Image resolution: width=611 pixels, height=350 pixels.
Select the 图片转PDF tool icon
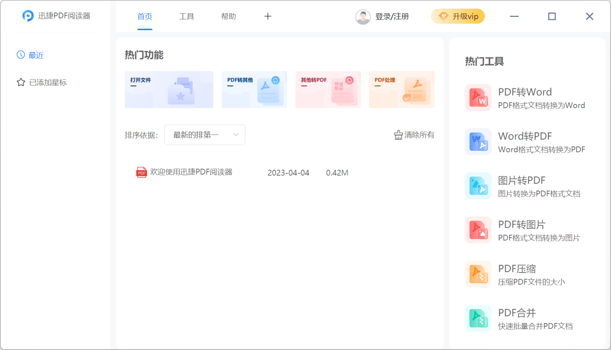[x=478, y=186]
